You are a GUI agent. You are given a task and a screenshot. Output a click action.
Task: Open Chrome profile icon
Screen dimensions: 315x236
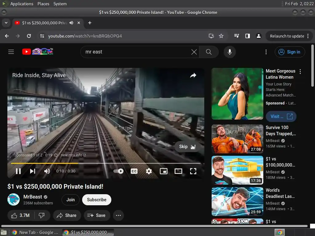tap(258, 36)
